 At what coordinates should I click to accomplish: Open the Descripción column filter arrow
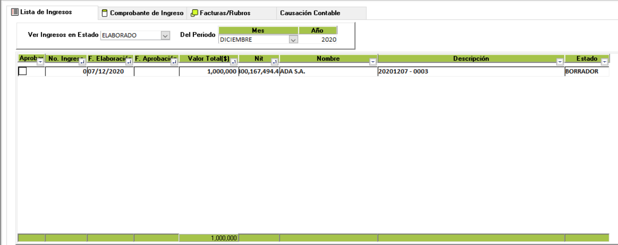click(x=560, y=62)
